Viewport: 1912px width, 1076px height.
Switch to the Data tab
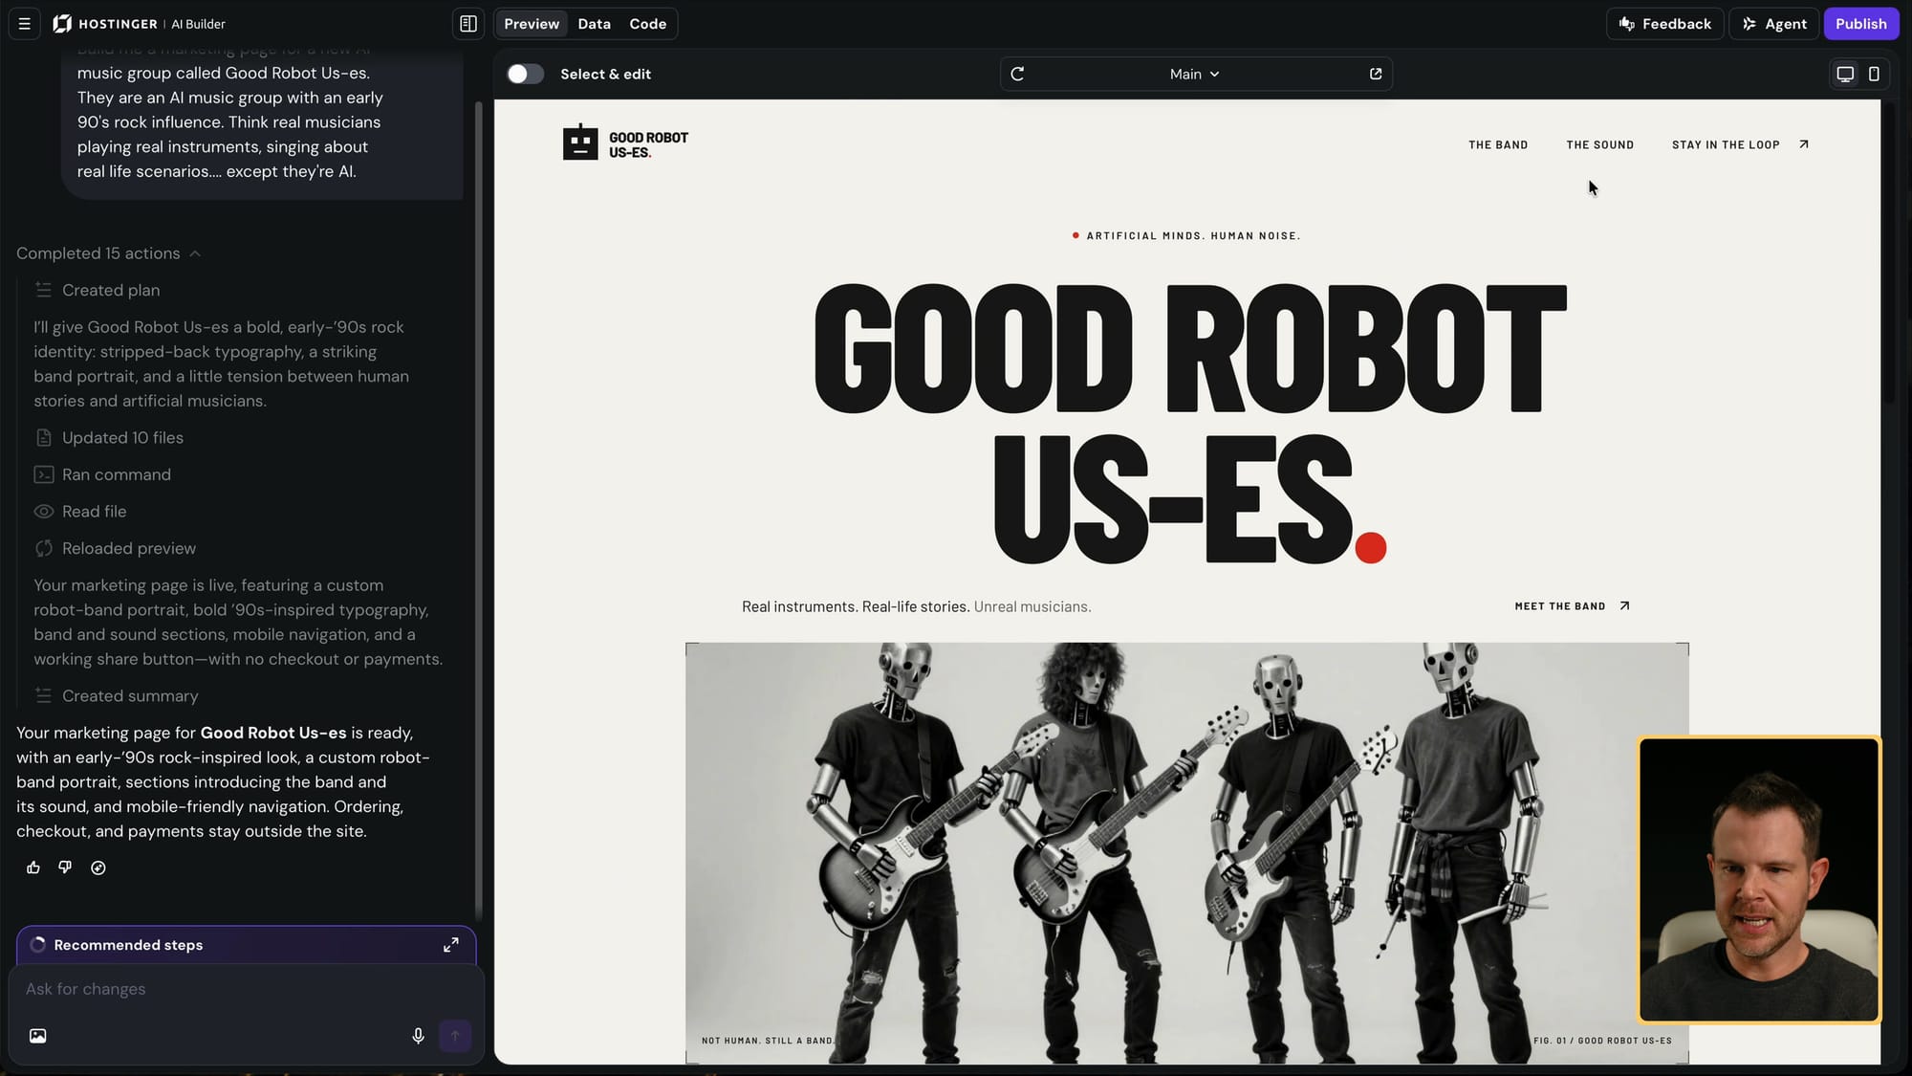[594, 24]
